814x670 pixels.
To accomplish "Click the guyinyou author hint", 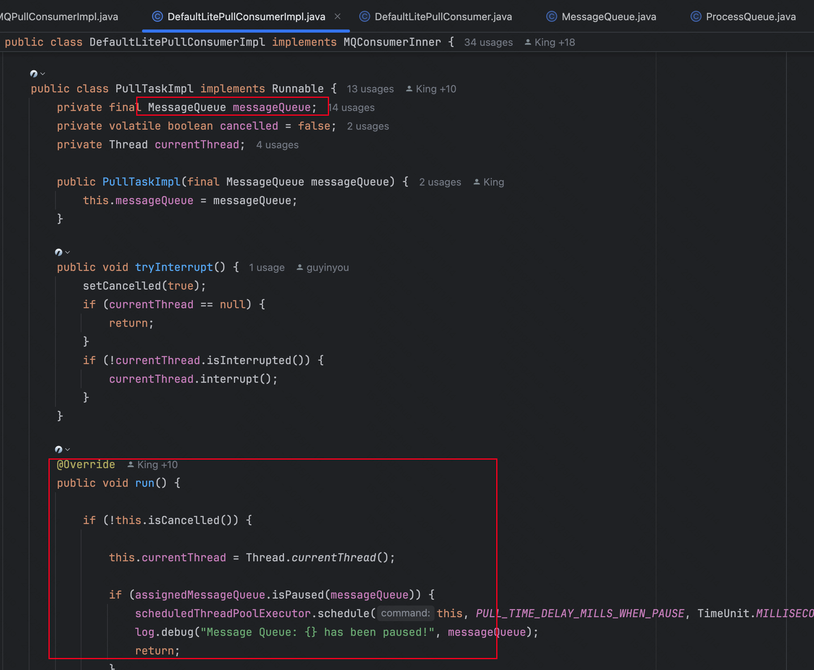I will [x=327, y=267].
